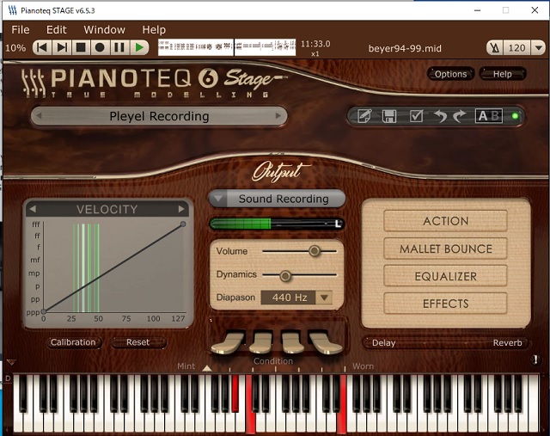Click the beyer94-99.mid file name
This screenshot has width=550, height=436.
pos(405,48)
